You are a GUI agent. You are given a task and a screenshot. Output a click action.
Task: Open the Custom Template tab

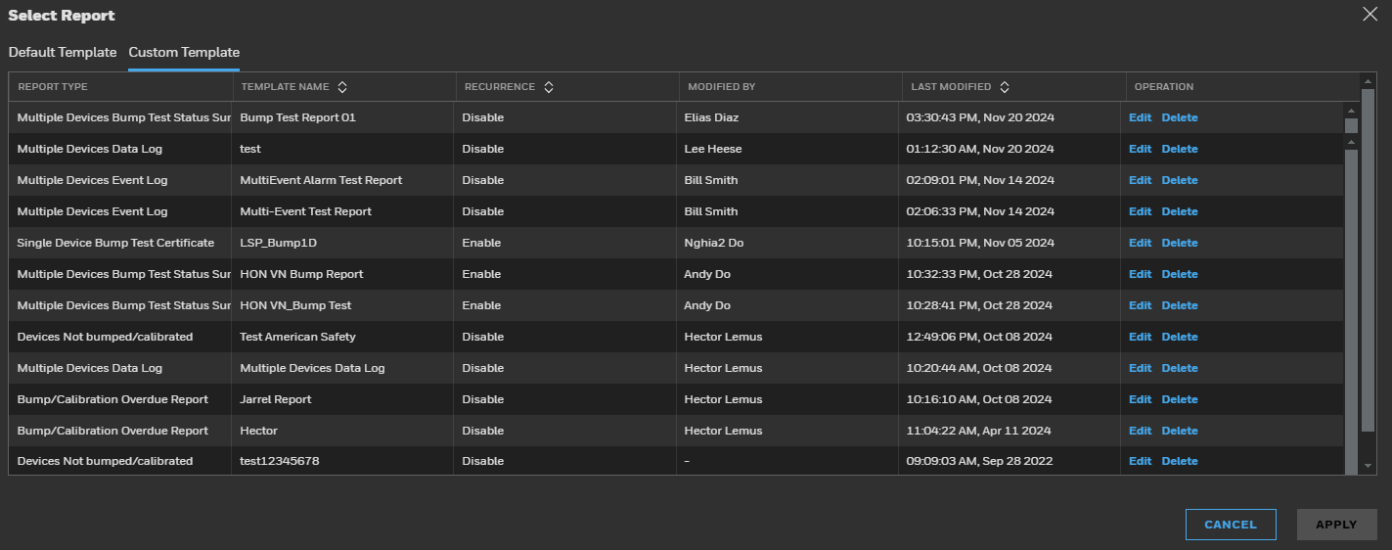point(184,52)
